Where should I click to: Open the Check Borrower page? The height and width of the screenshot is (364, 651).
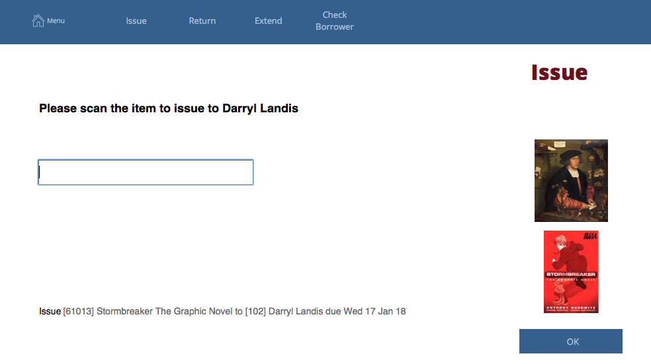point(334,21)
